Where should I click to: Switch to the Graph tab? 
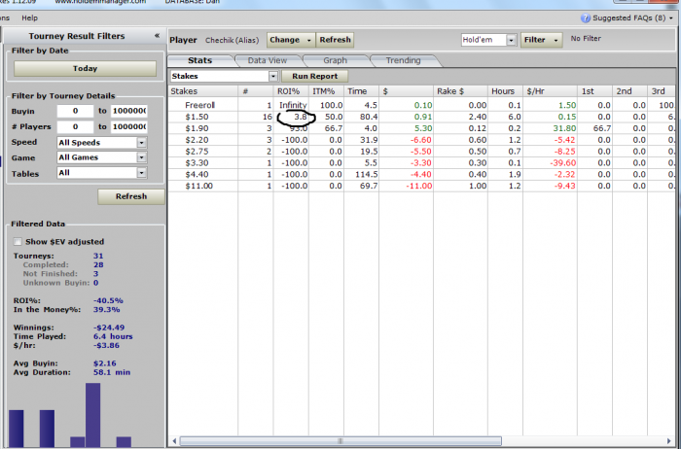click(336, 60)
